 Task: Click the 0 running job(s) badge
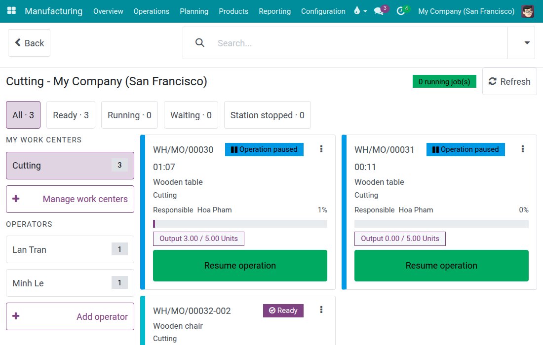click(x=444, y=82)
